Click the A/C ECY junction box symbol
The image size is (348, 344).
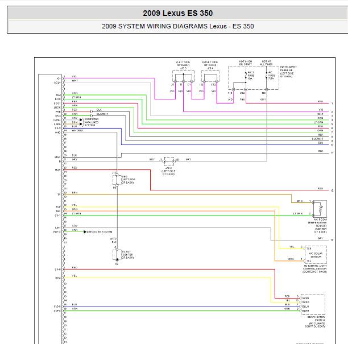tap(117, 255)
